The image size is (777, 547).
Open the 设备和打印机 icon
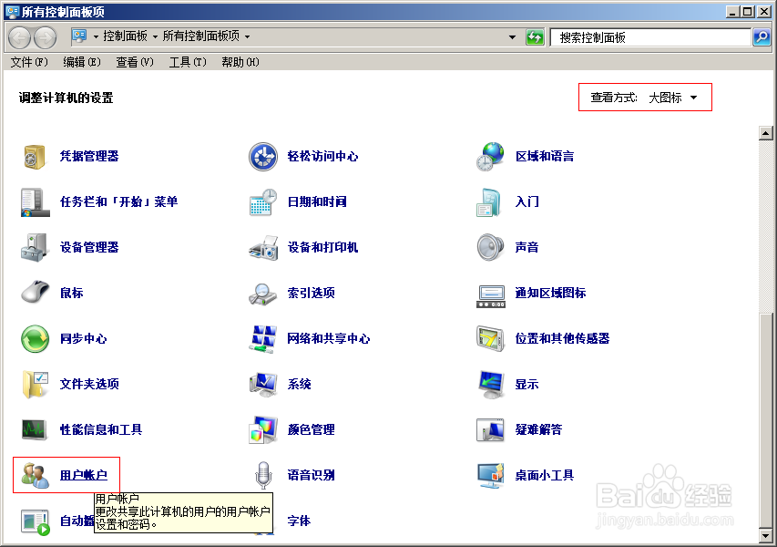(263, 247)
